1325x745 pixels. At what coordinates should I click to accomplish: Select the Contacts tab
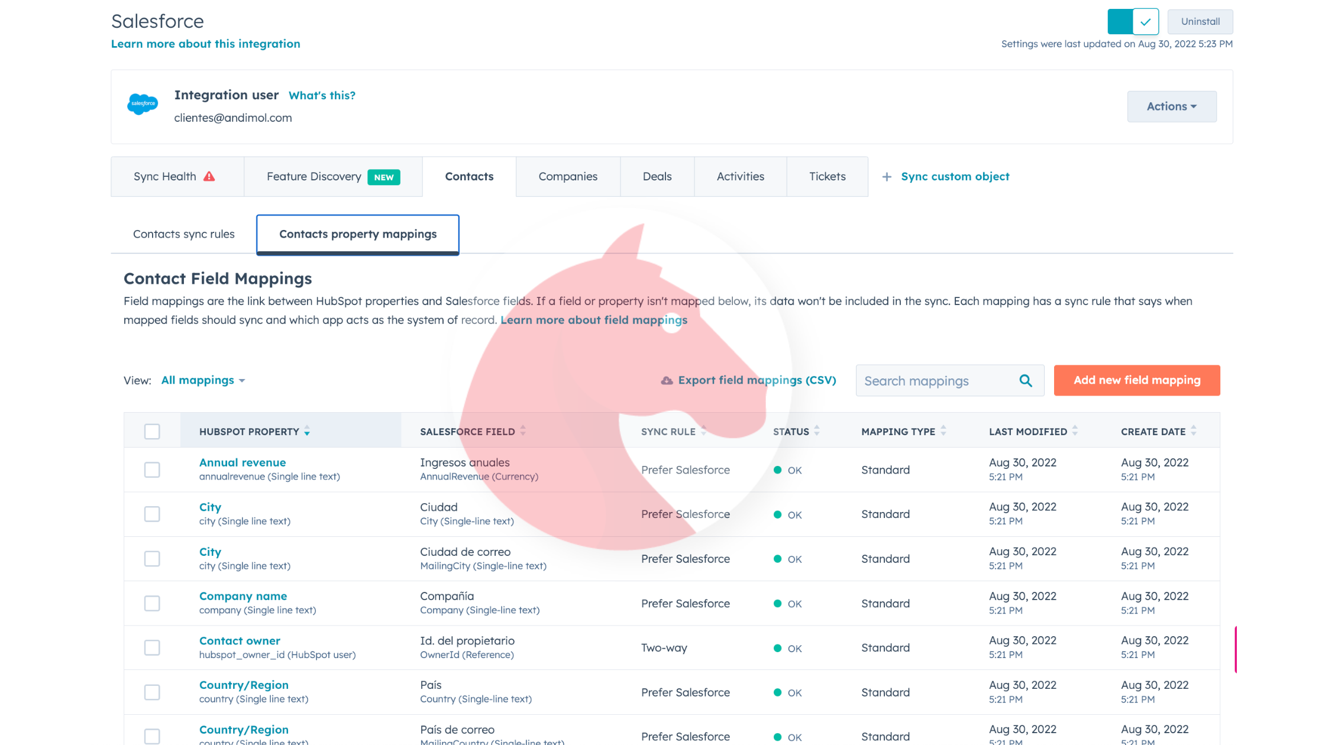coord(469,177)
